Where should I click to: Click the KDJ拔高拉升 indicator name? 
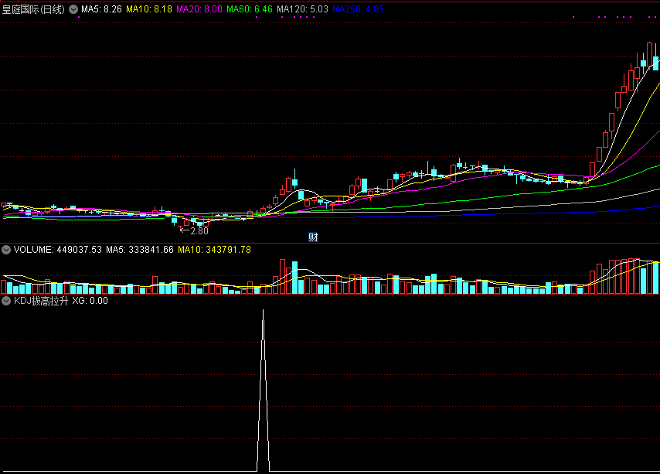41,301
